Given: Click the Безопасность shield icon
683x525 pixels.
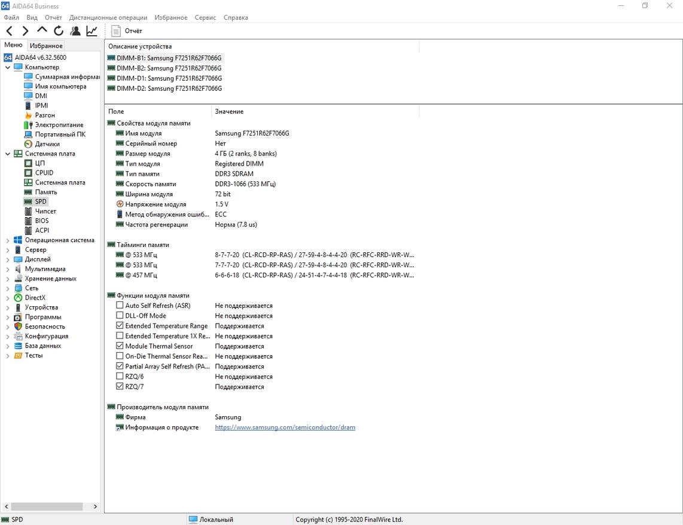Looking at the screenshot, I should pos(18,326).
